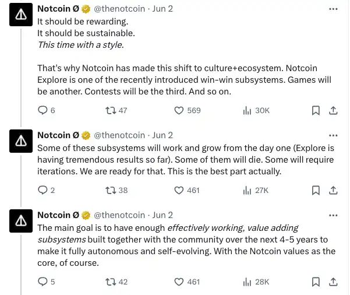Bookmark the first Notcoin tweet
The width and height of the screenshot is (350, 295).
click(x=316, y=110)
